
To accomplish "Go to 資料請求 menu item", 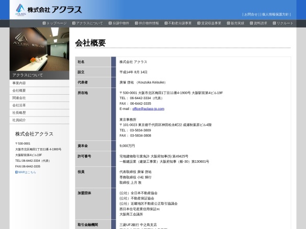I will tap(261, 23).
